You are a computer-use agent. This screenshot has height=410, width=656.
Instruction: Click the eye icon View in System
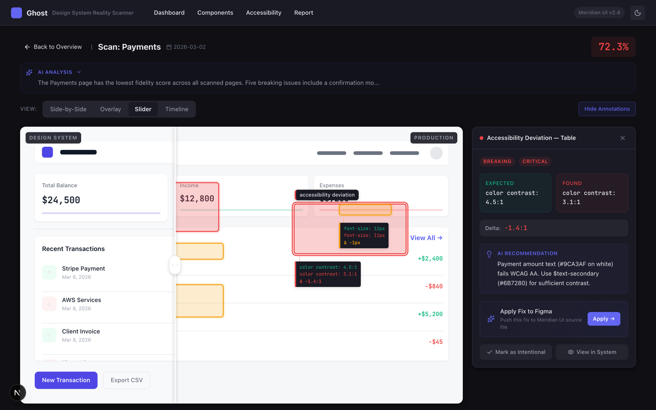click(x=570, y=352)
